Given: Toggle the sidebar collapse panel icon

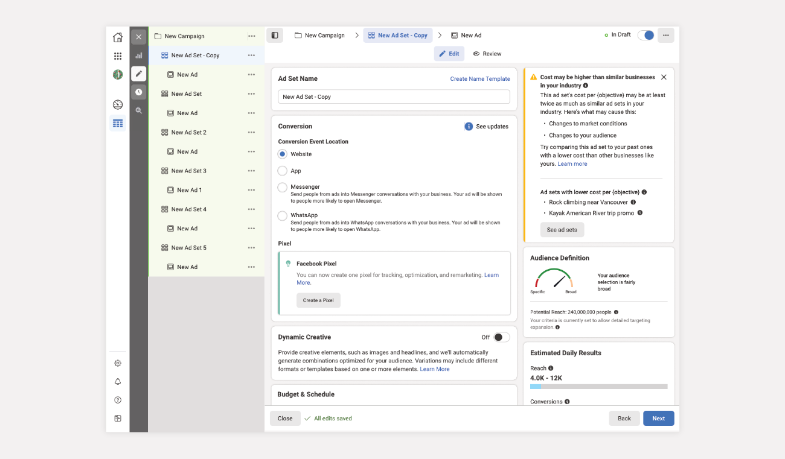Looking at the screenshot, I should tap(275, 36).
